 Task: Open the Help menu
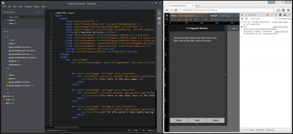(x=43, y=7)
